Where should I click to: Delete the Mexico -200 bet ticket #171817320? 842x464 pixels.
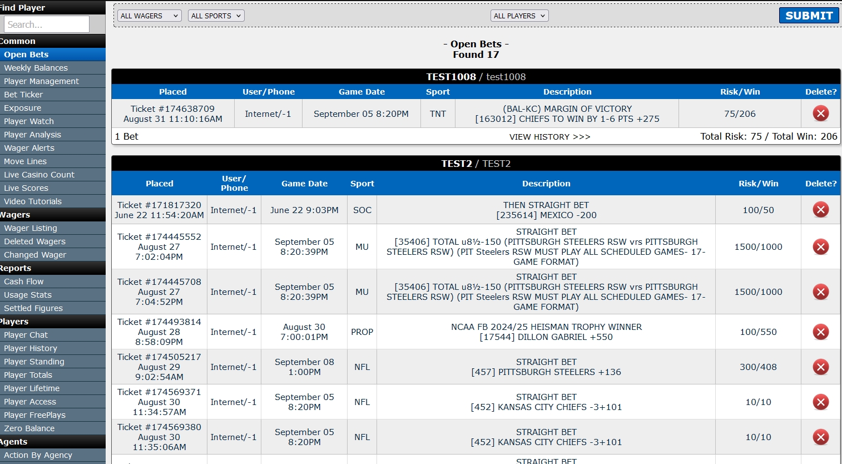[x=821, y=210]
